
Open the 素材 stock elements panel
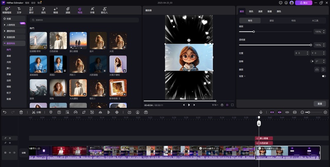31,10
